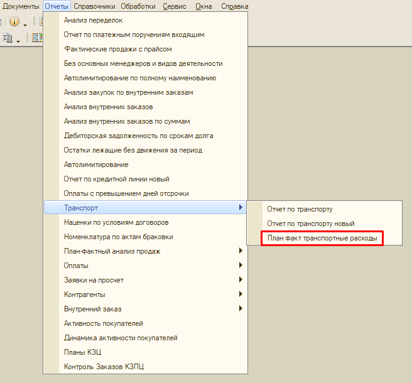Open the Сервис menu

coord(175,6)
